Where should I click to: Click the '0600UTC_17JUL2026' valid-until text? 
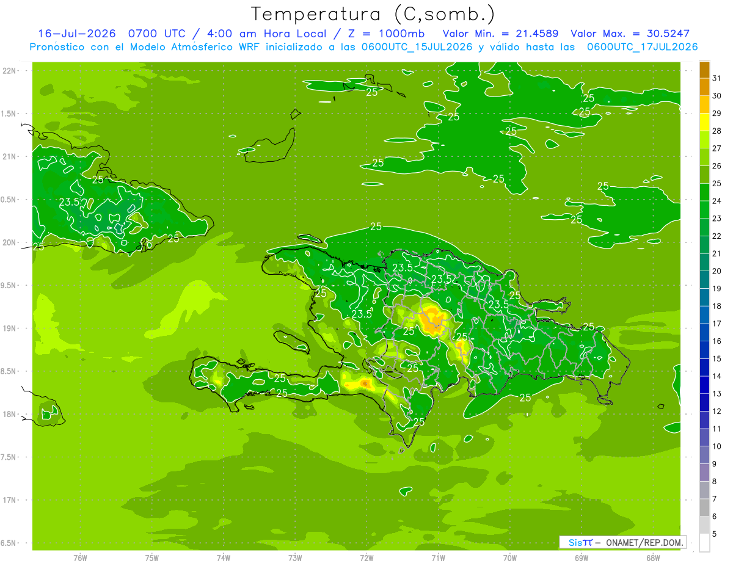(x=643, y=47)
